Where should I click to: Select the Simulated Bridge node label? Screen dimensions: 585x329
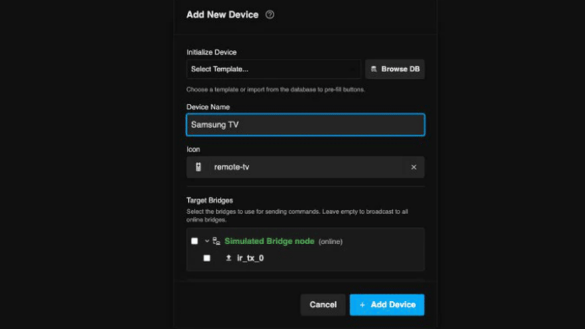(270, 241)
